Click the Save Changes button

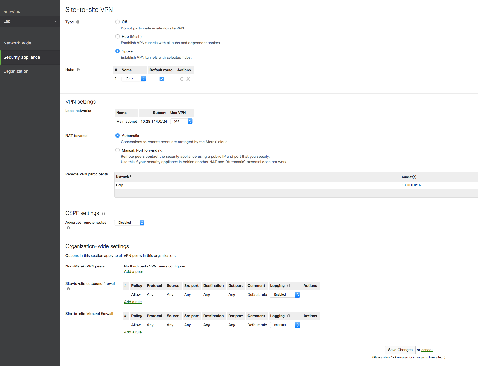[400, 350]
